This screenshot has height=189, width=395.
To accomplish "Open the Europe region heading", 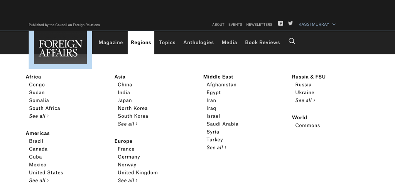I will point(123,141).
